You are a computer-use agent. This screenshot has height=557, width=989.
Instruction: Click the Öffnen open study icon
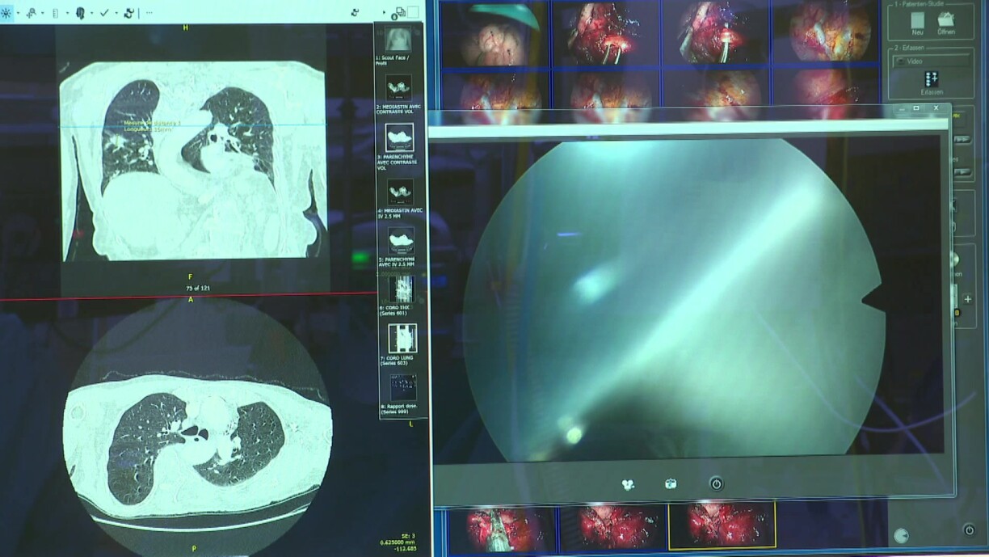click(945, 20)
